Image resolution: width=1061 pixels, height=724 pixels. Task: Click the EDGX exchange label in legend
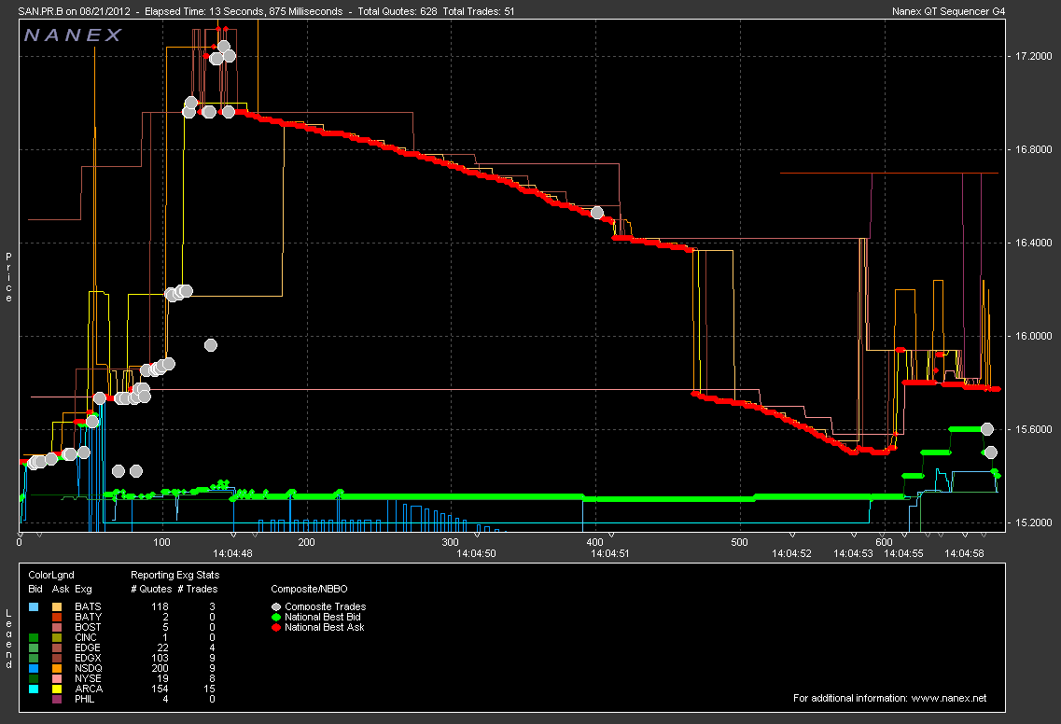coord(88,658)
